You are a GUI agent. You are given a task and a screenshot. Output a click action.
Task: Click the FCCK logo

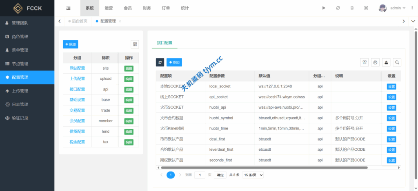[27, 8]
